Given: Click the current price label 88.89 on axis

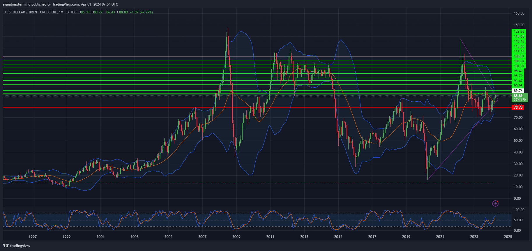Looking at the screenshot, I should 518,96.
